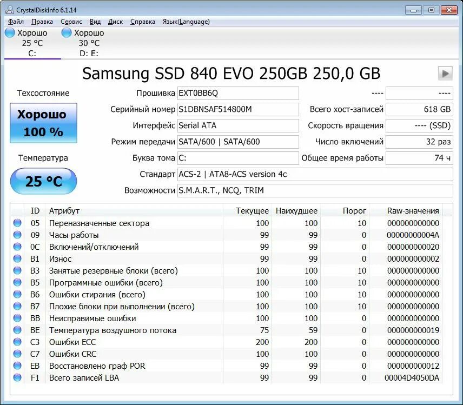Click the current value 200 for Ошибки ECC

[262, 342]
